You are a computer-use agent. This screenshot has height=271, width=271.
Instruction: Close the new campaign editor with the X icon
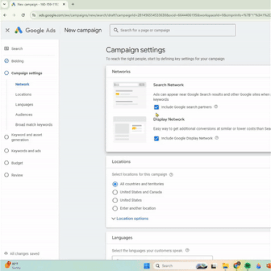[8, 30]
